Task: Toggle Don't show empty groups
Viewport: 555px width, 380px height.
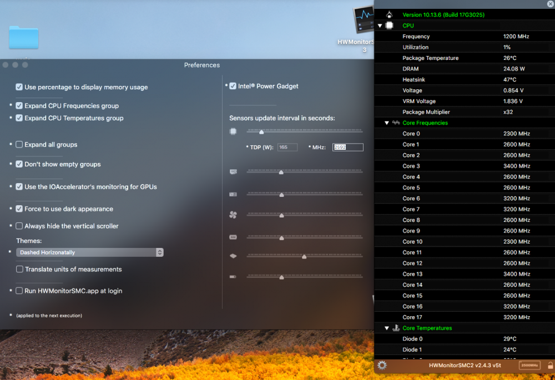Action: pos(19,164)
